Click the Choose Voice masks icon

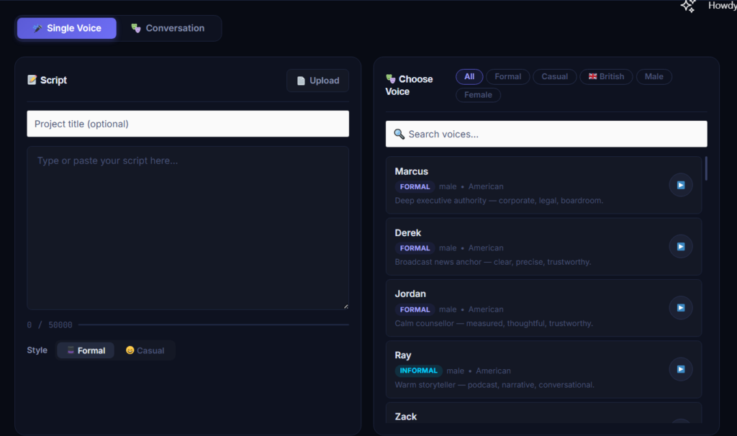(x=391, y=78)
